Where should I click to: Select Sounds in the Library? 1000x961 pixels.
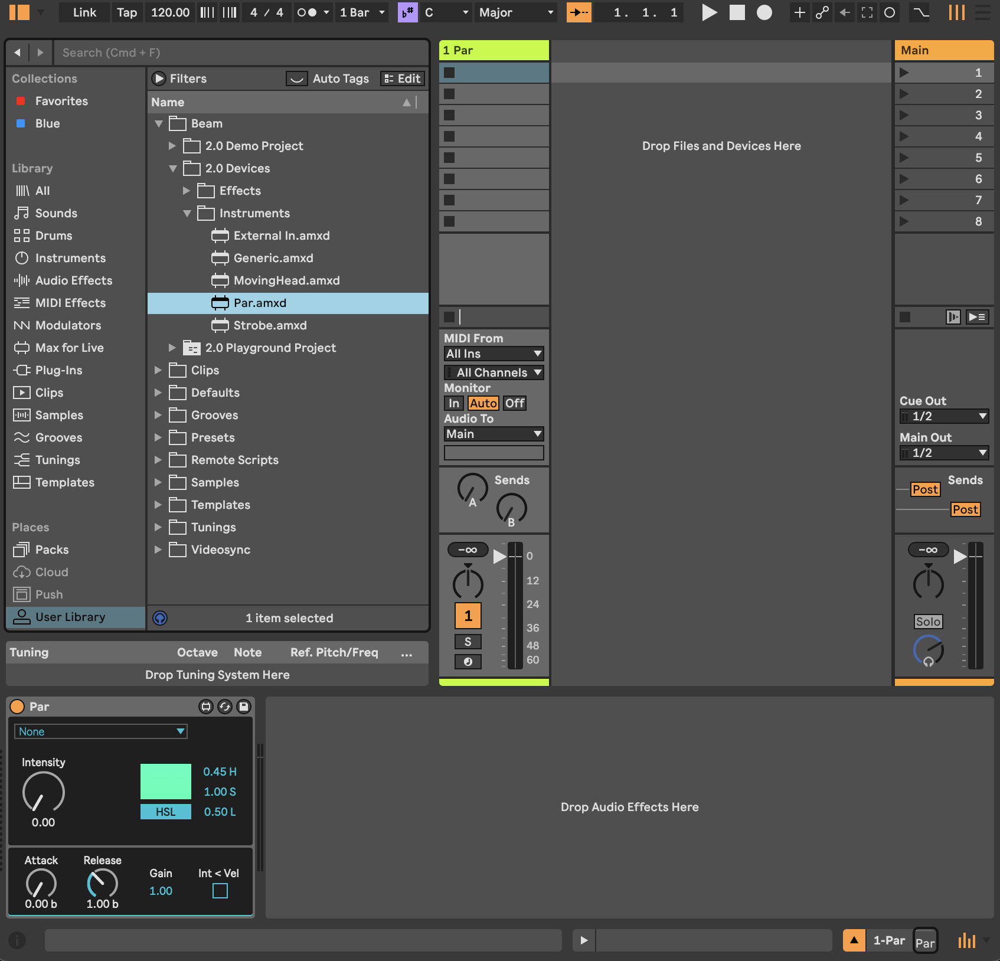click(x=56, y=213)
